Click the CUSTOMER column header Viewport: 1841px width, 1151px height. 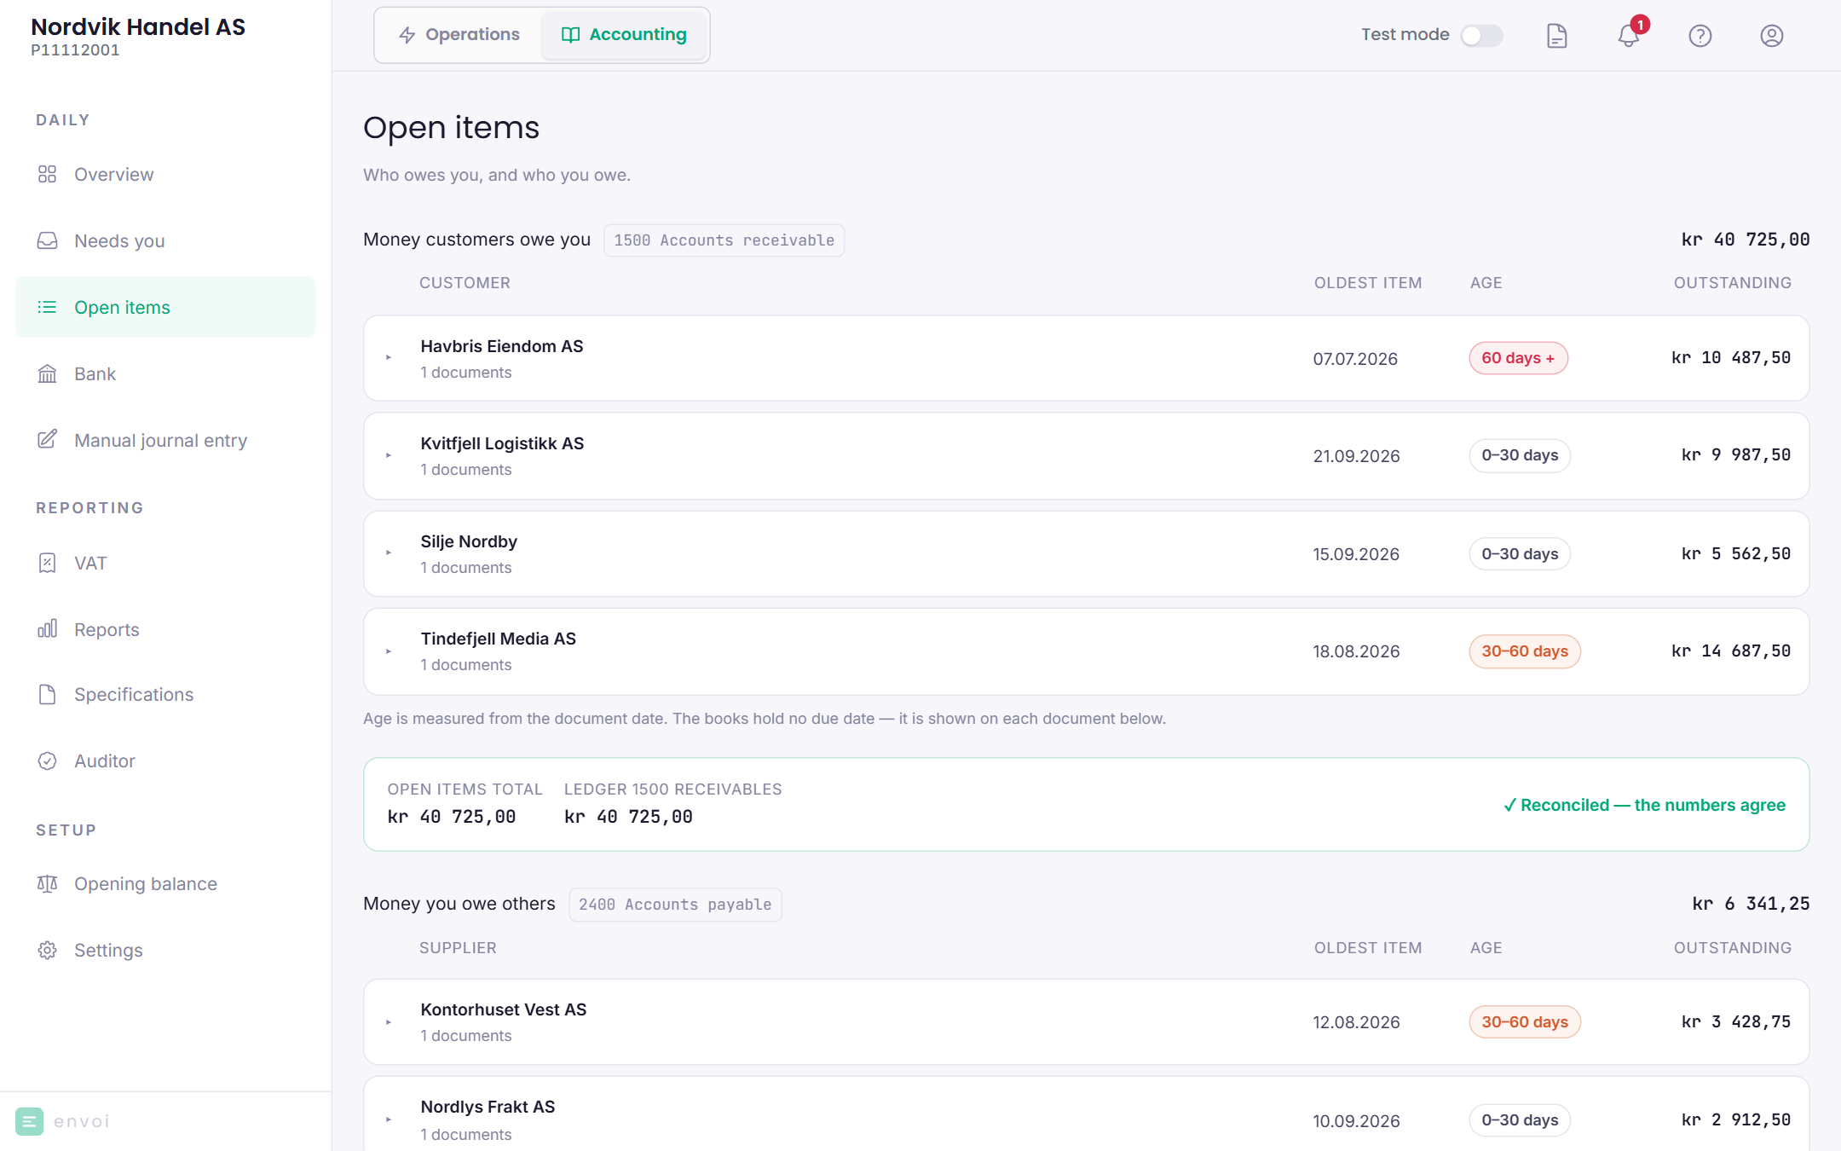tap(465, 283)
